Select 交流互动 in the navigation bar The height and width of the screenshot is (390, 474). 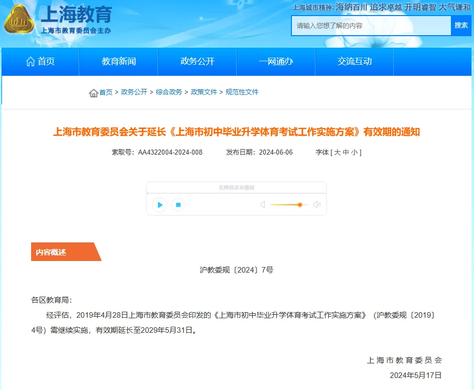point(354,61)
